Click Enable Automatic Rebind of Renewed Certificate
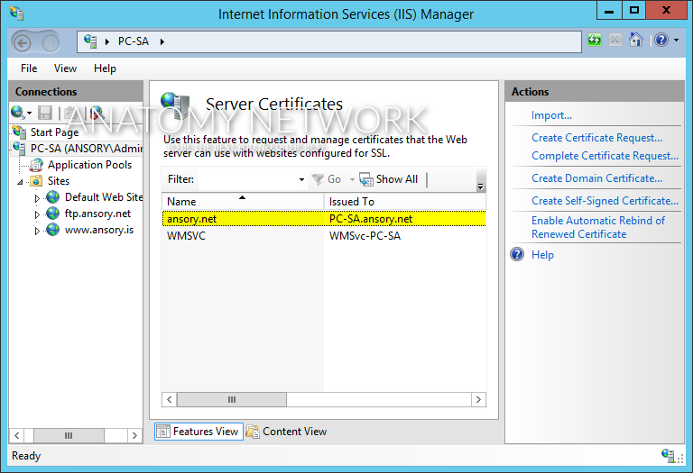Viewport: 693px width, 473px height. [598, 227]
